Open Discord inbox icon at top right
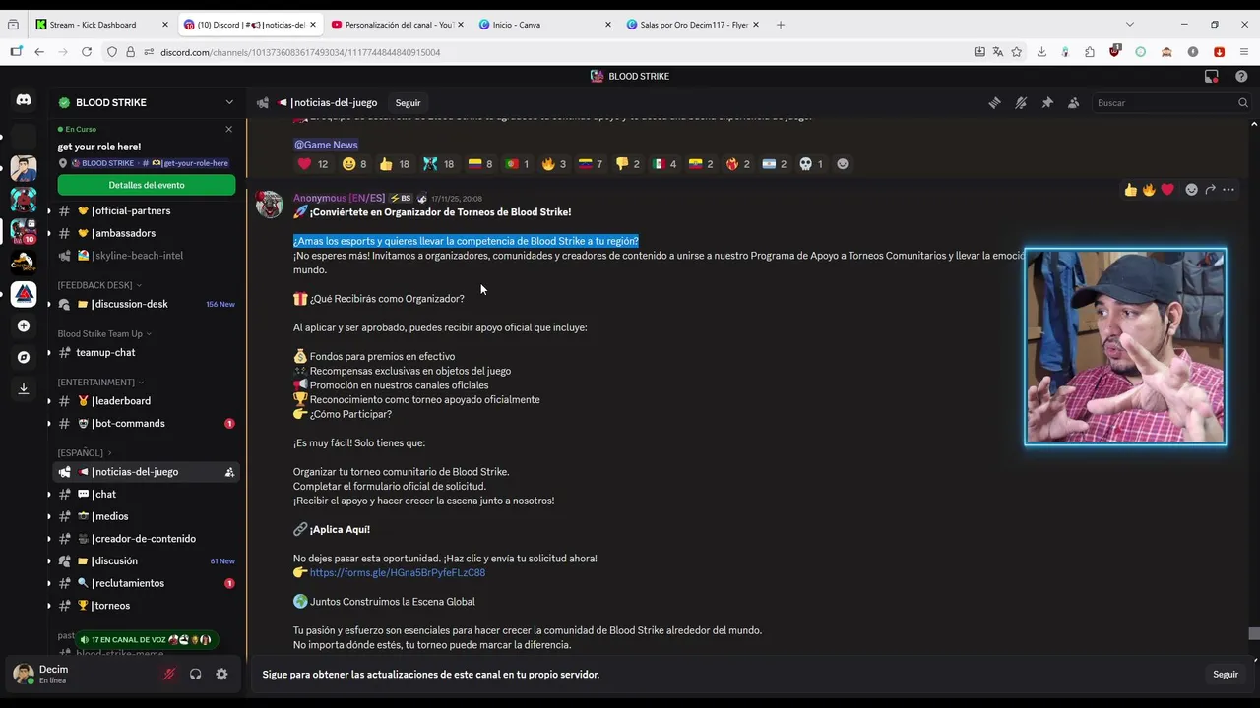 click(1212, 76)
